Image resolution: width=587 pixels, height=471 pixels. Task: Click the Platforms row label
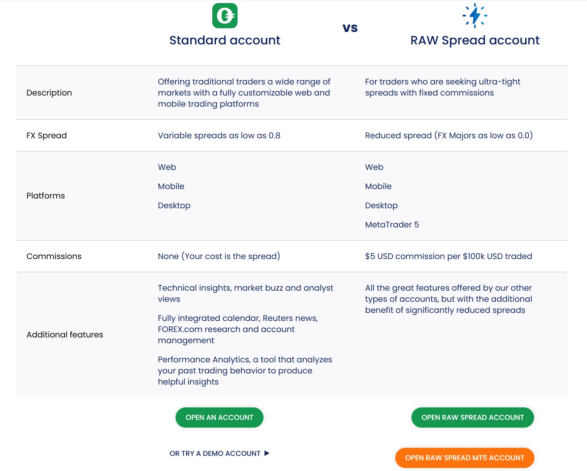pos(45,196)
